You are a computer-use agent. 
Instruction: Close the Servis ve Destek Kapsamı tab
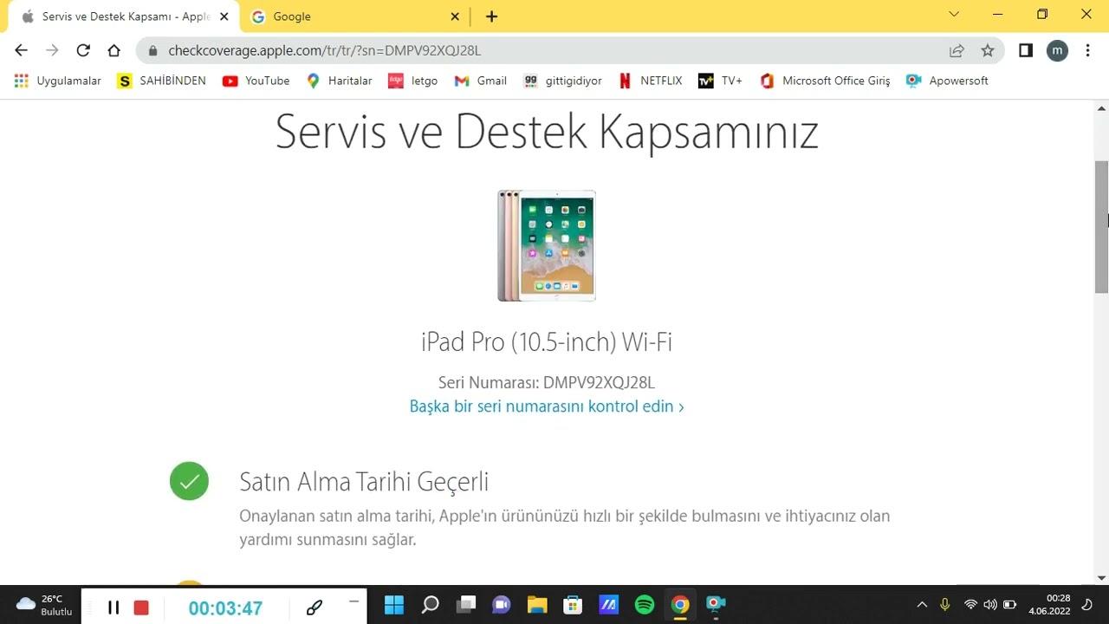coord(224,16)
